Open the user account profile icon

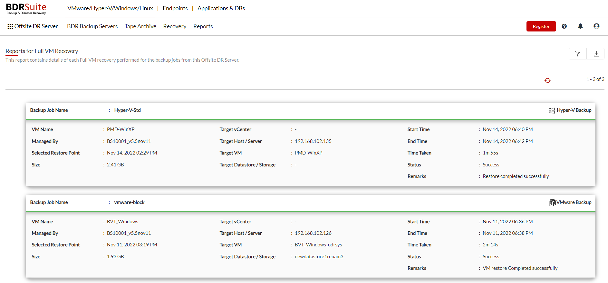click(x=596, y=26)
